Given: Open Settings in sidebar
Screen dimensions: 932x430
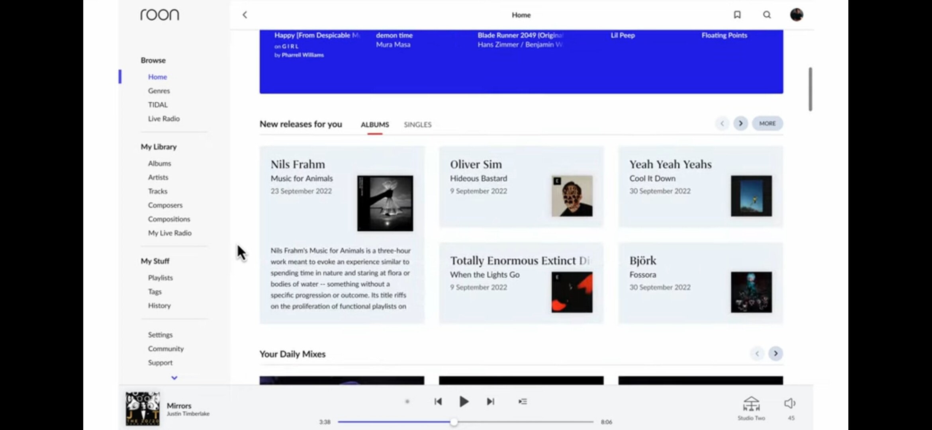Looking at the screenshot, I should click(x=160, y=334).
